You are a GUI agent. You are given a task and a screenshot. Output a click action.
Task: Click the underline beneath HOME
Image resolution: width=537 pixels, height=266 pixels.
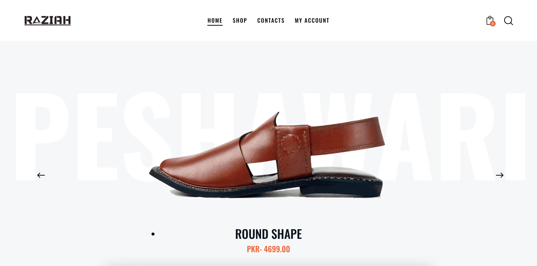pyautogui.click(x=215, y=25)
